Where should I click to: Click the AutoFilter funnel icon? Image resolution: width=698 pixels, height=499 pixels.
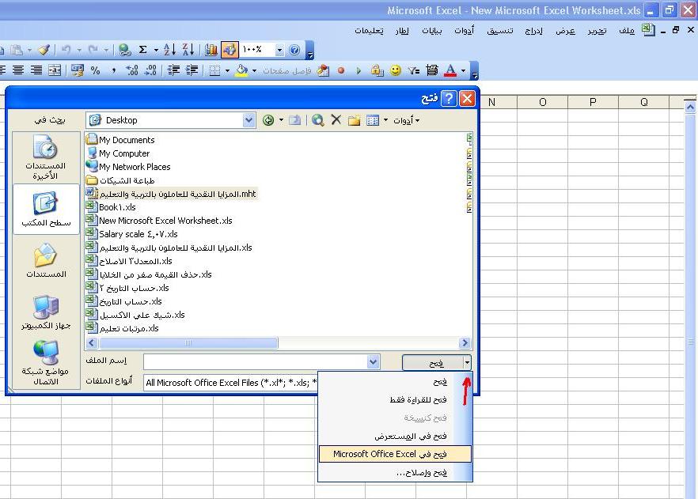click(x=414, y=70)
